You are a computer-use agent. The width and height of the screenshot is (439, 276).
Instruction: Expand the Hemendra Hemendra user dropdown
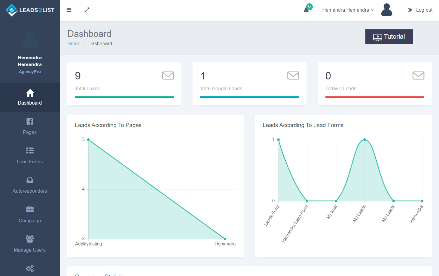tap(348, 10)
